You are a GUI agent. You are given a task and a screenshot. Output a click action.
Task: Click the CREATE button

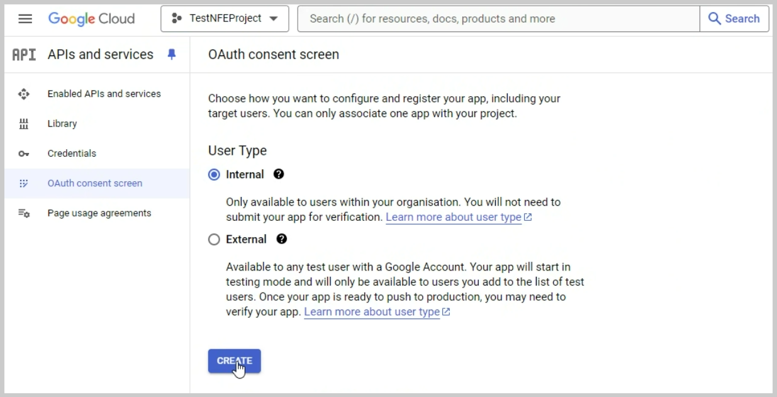234,361
